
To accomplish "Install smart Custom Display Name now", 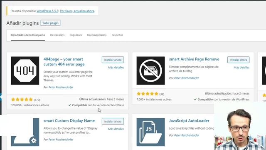I will [x=113, y=121].
